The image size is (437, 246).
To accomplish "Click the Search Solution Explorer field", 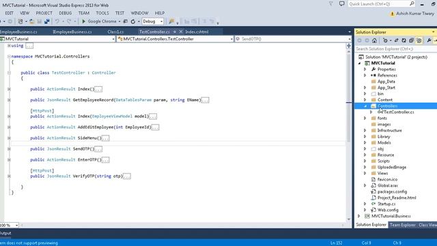I will (x=396, y=49).
